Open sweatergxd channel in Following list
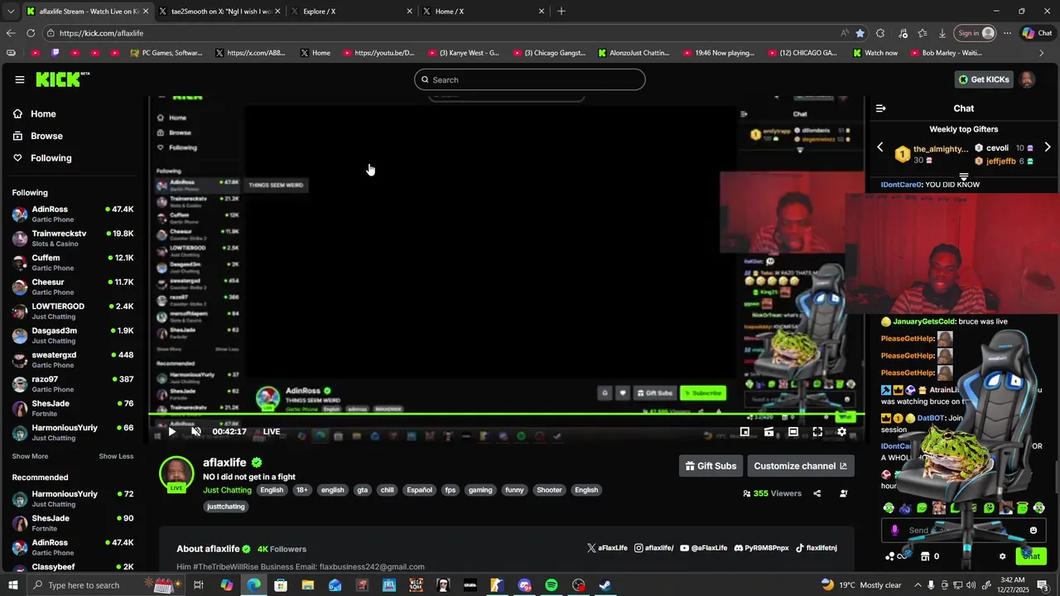This screenshot has height=596, width=1060. tap(73, 359)
